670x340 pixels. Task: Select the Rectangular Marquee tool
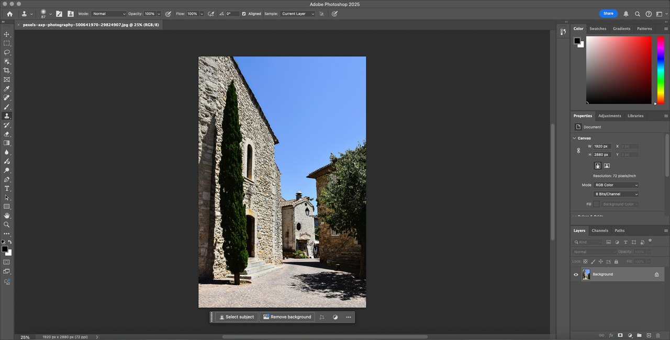pyautogui.click(x=7, y=43)
